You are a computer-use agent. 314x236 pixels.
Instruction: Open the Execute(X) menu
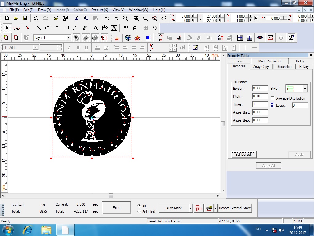point(99,10)
